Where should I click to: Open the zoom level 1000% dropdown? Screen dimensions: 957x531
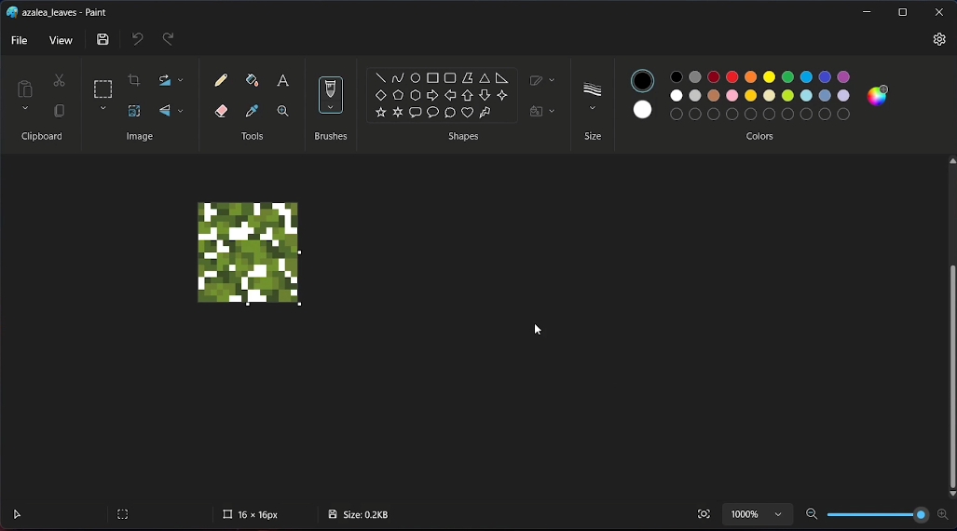tap(778, 514)
